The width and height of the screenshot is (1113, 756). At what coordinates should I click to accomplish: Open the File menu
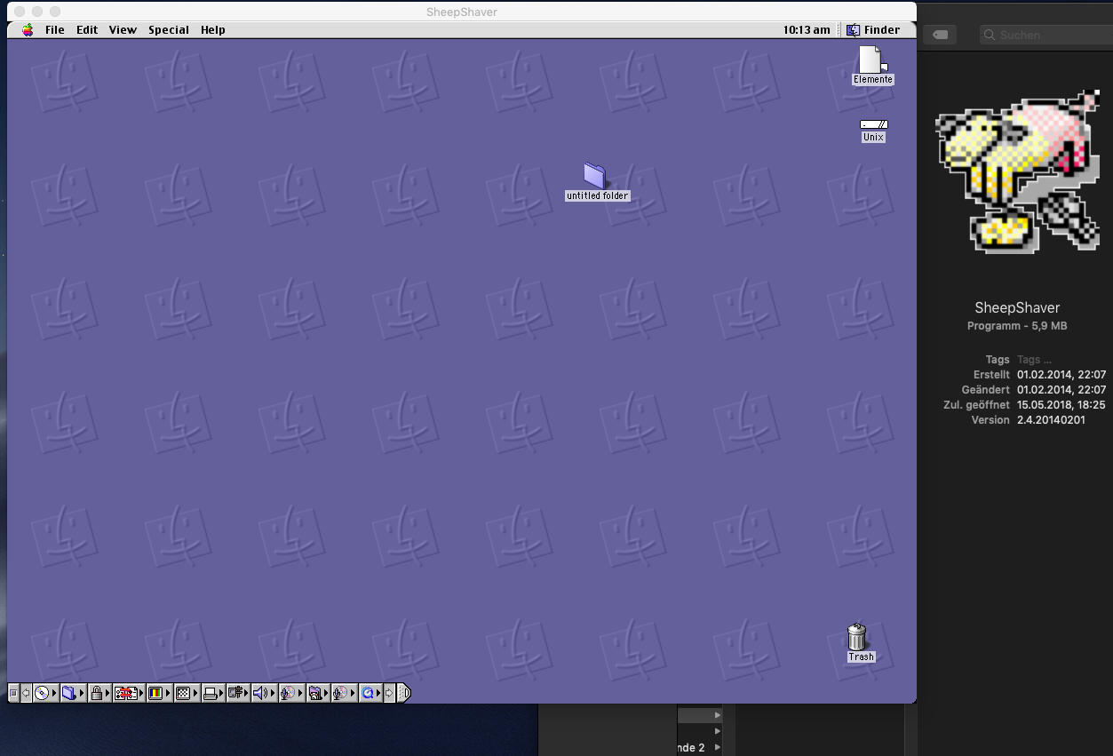pyautogui.click(x=55, y=29)
